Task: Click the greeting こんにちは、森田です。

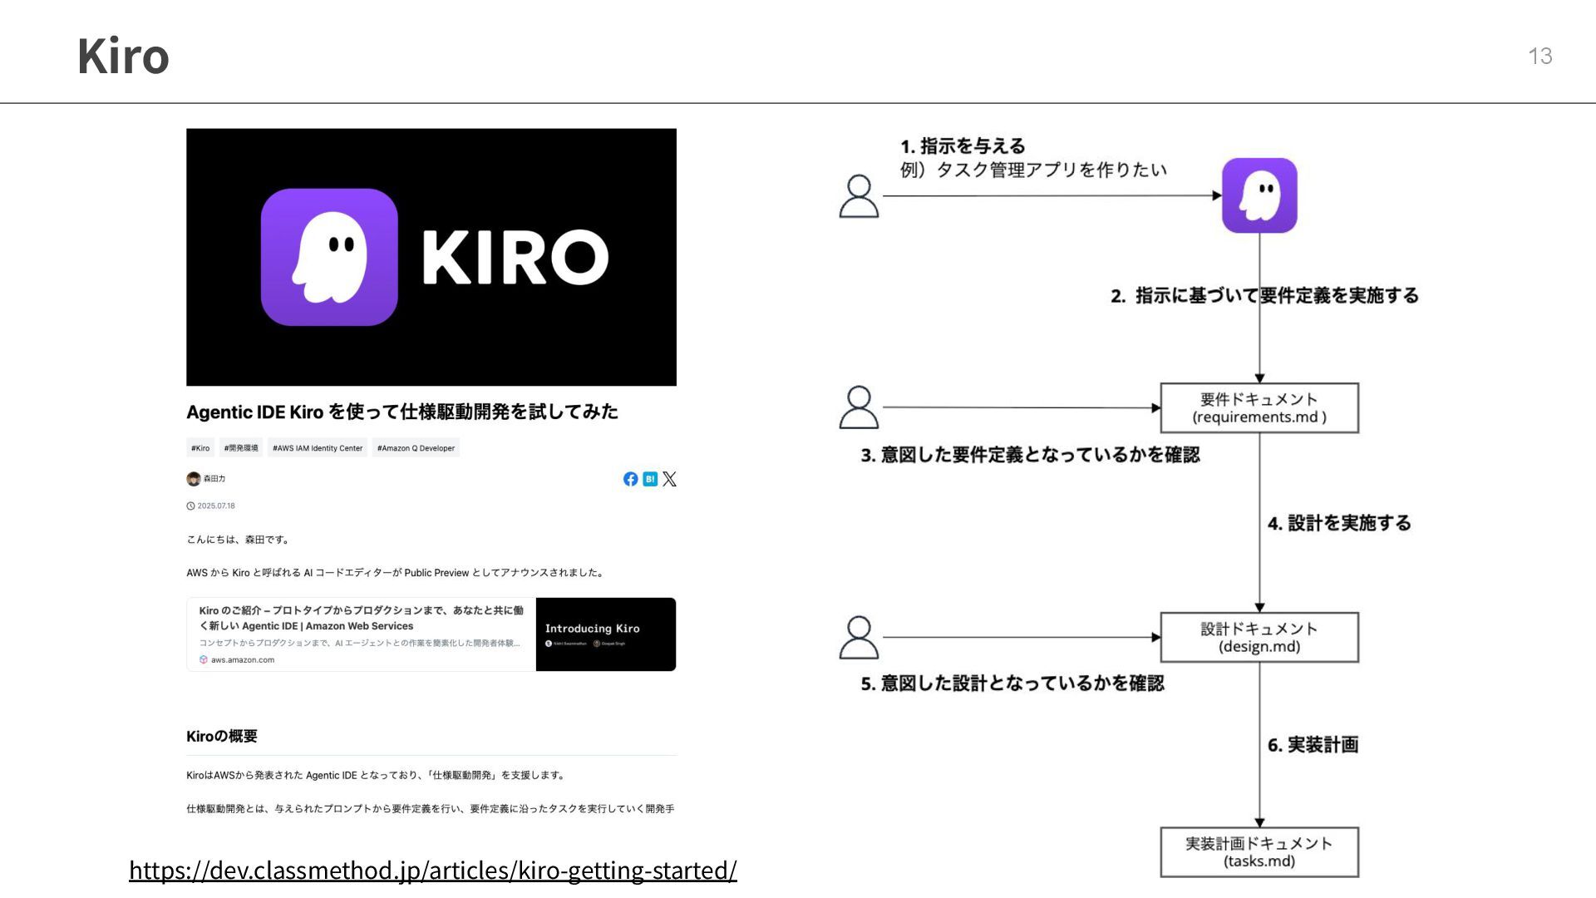Action: click(239, 540)
